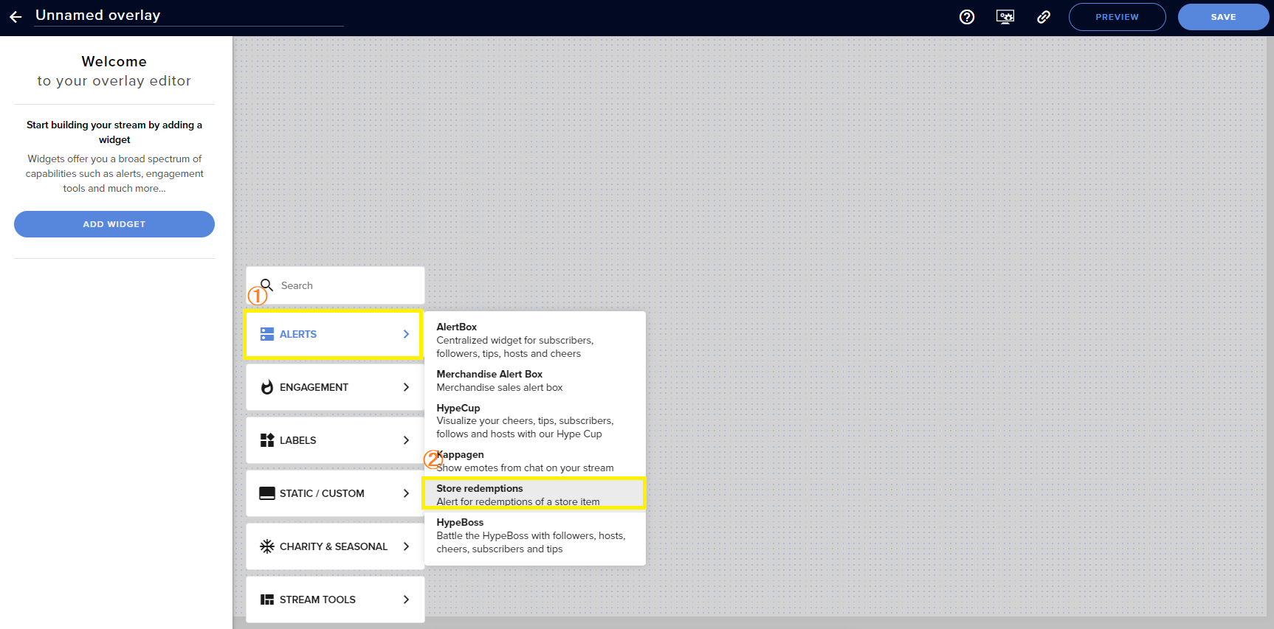Click the PREVIEW button
This screenshot has width=1274, height=629.
(x=1117, y=17)
